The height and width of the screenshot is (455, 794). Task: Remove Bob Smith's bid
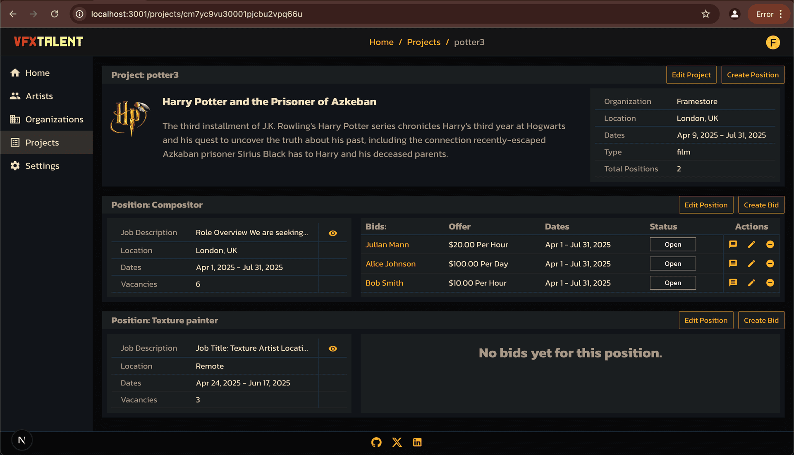(770, 283)
